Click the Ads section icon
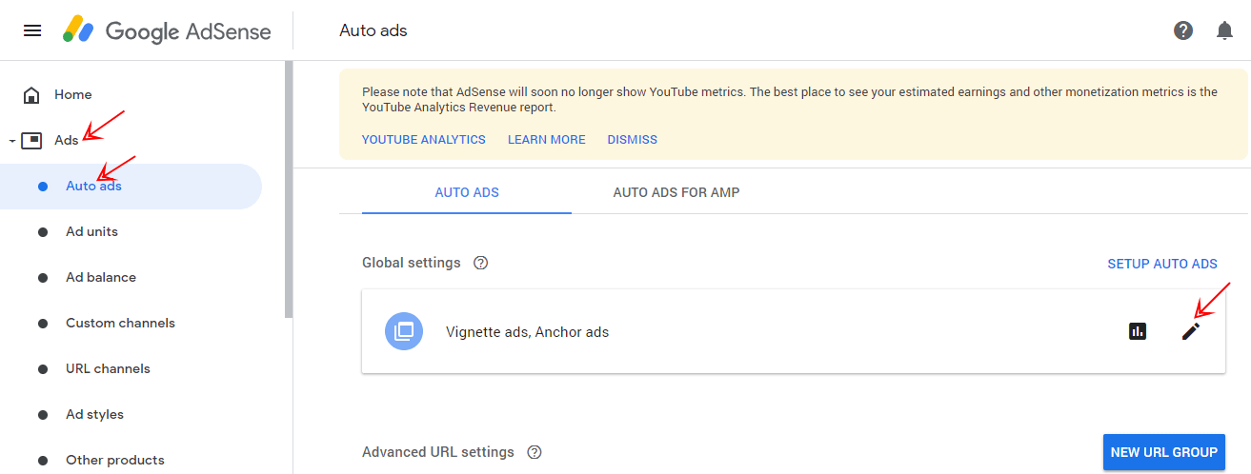The width and height of the screenshot is (1251, 474). pyautogui.click(x=31, y=141)
